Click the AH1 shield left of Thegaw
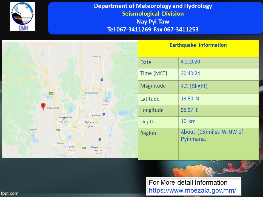The image size is (263, 197). [84, 148]
